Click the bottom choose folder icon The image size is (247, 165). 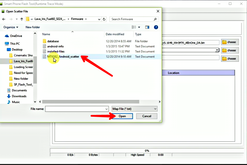pyautogui.click(x=230, y=58)
